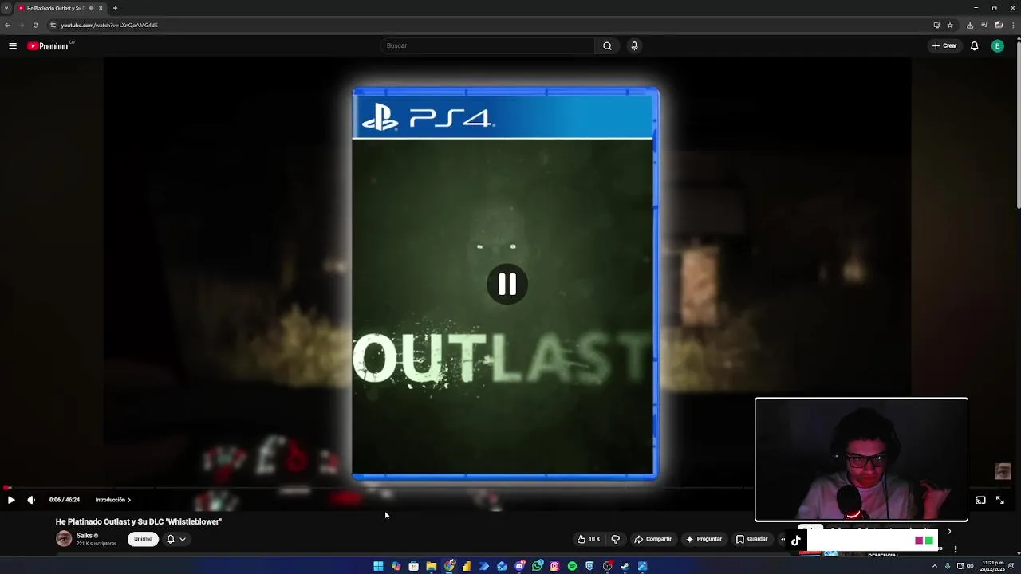Screen dimensions: 1021x574
Task: Open the tab search dropdown arrow
Action: coord(6,8)
